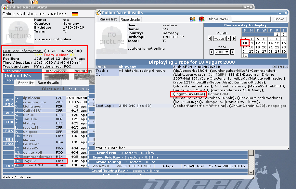Open the Last race information link
Viewport: 296px width, 189px height.
tap(23, 51)
